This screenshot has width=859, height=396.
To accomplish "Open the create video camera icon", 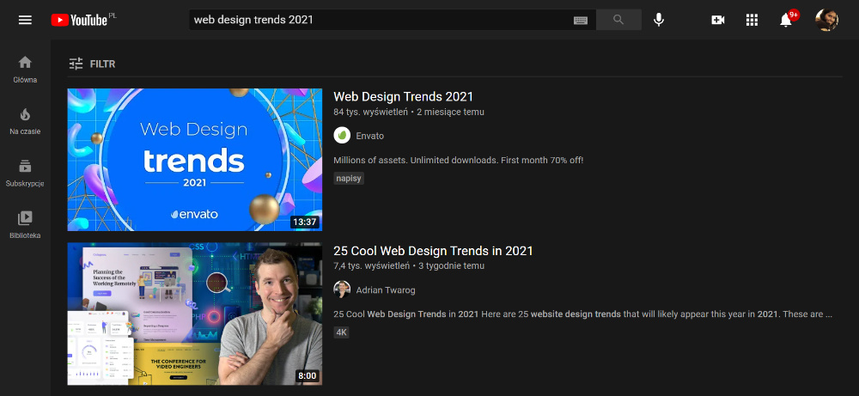I will pyautogui.click(x=717, y=21).
